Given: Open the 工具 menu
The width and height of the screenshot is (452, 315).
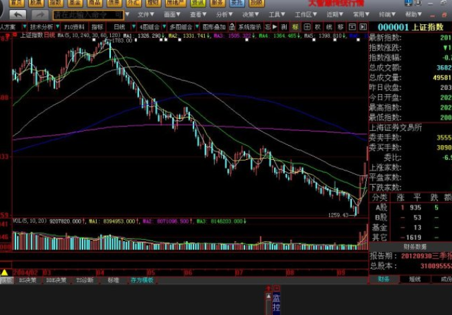Looking at the screenshot, I should [x=277, y=14].
